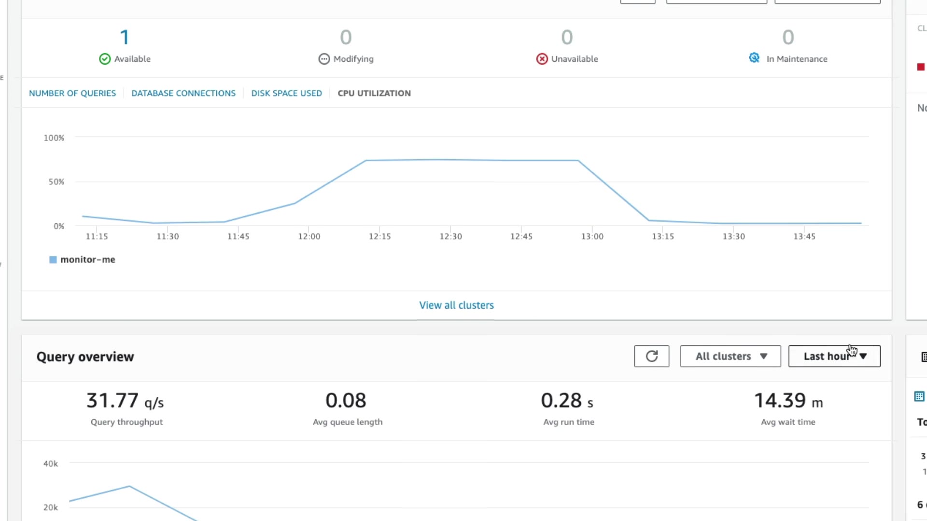Select the CPU Utilization tab

(374, 93)
